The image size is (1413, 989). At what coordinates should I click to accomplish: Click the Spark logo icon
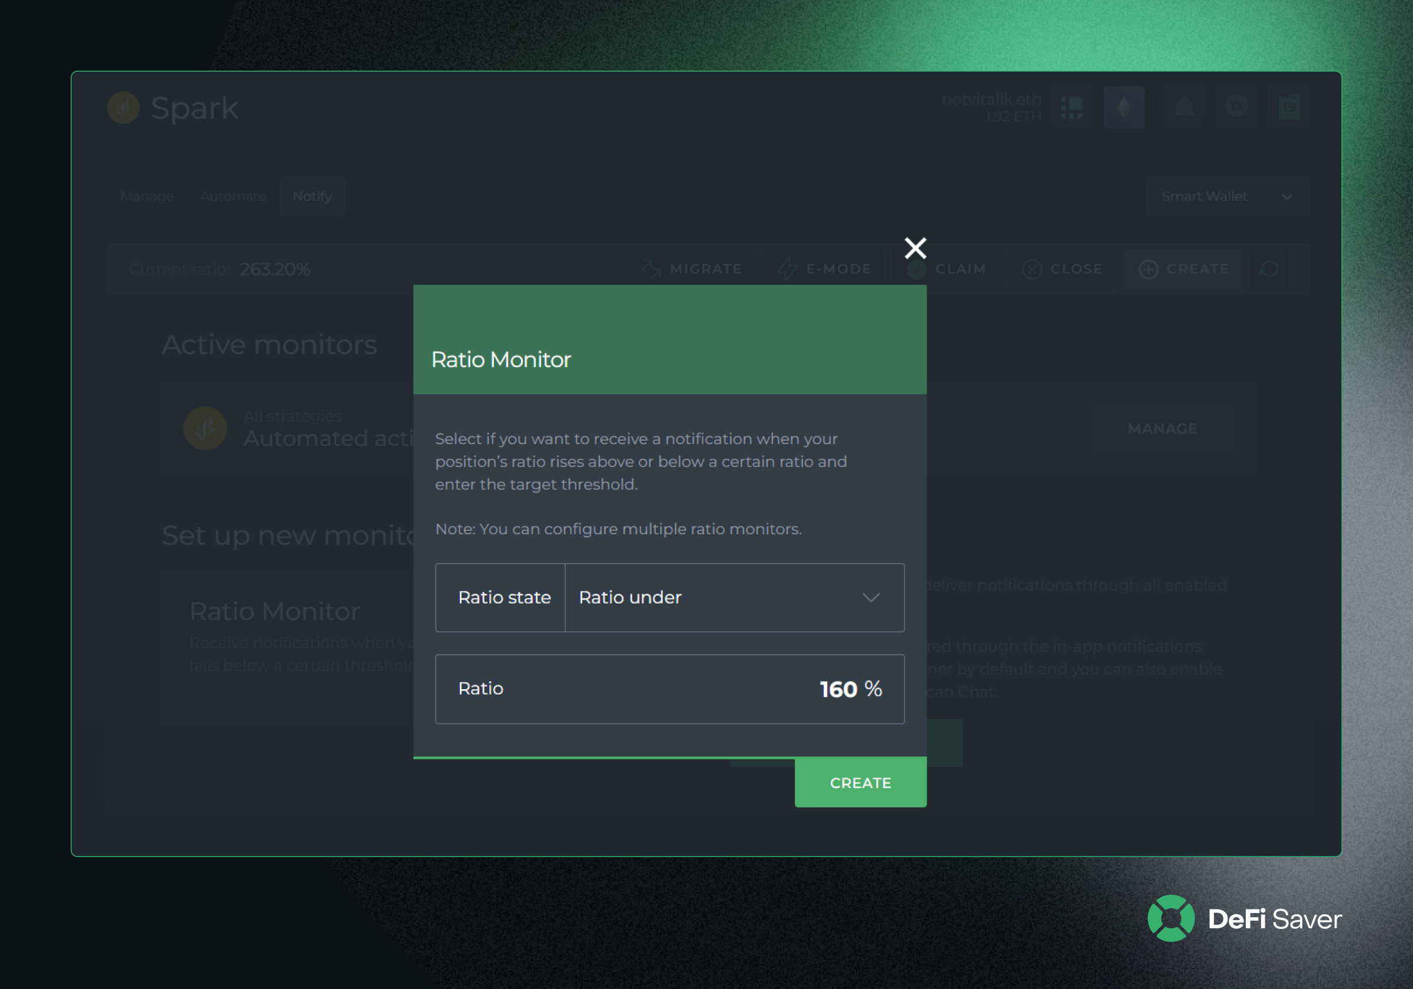[124, 108]
